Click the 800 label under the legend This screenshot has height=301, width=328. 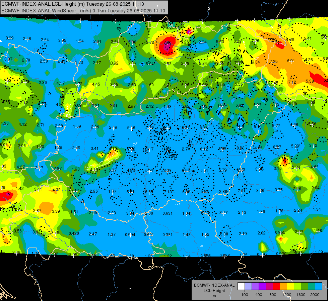[273, 295]
